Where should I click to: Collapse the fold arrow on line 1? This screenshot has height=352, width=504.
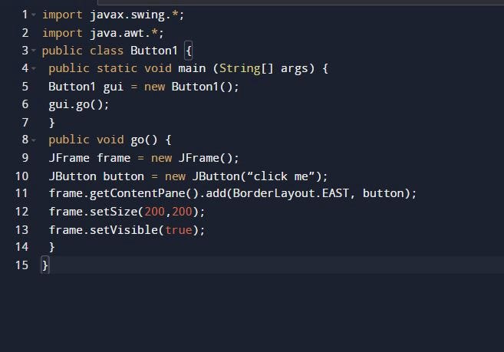pos(34,15)
